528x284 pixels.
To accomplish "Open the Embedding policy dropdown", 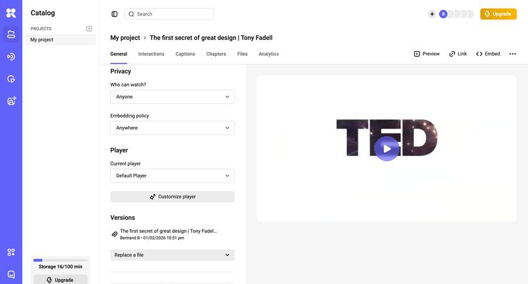I will 172,128.
